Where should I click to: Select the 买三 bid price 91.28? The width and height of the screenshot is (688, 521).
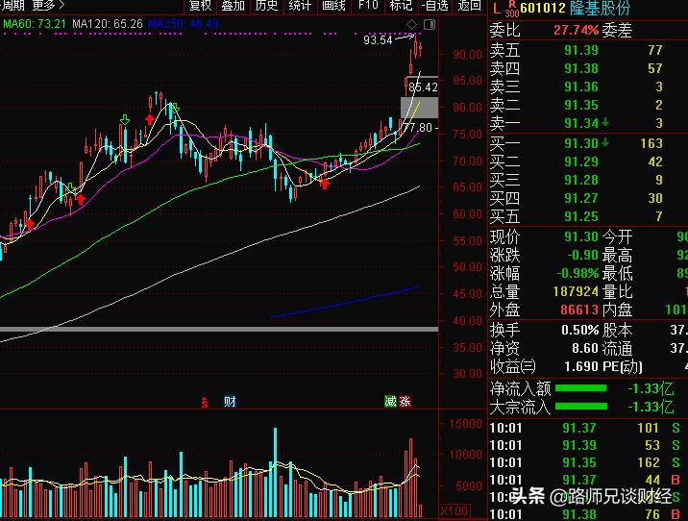[x=581, y=180]
